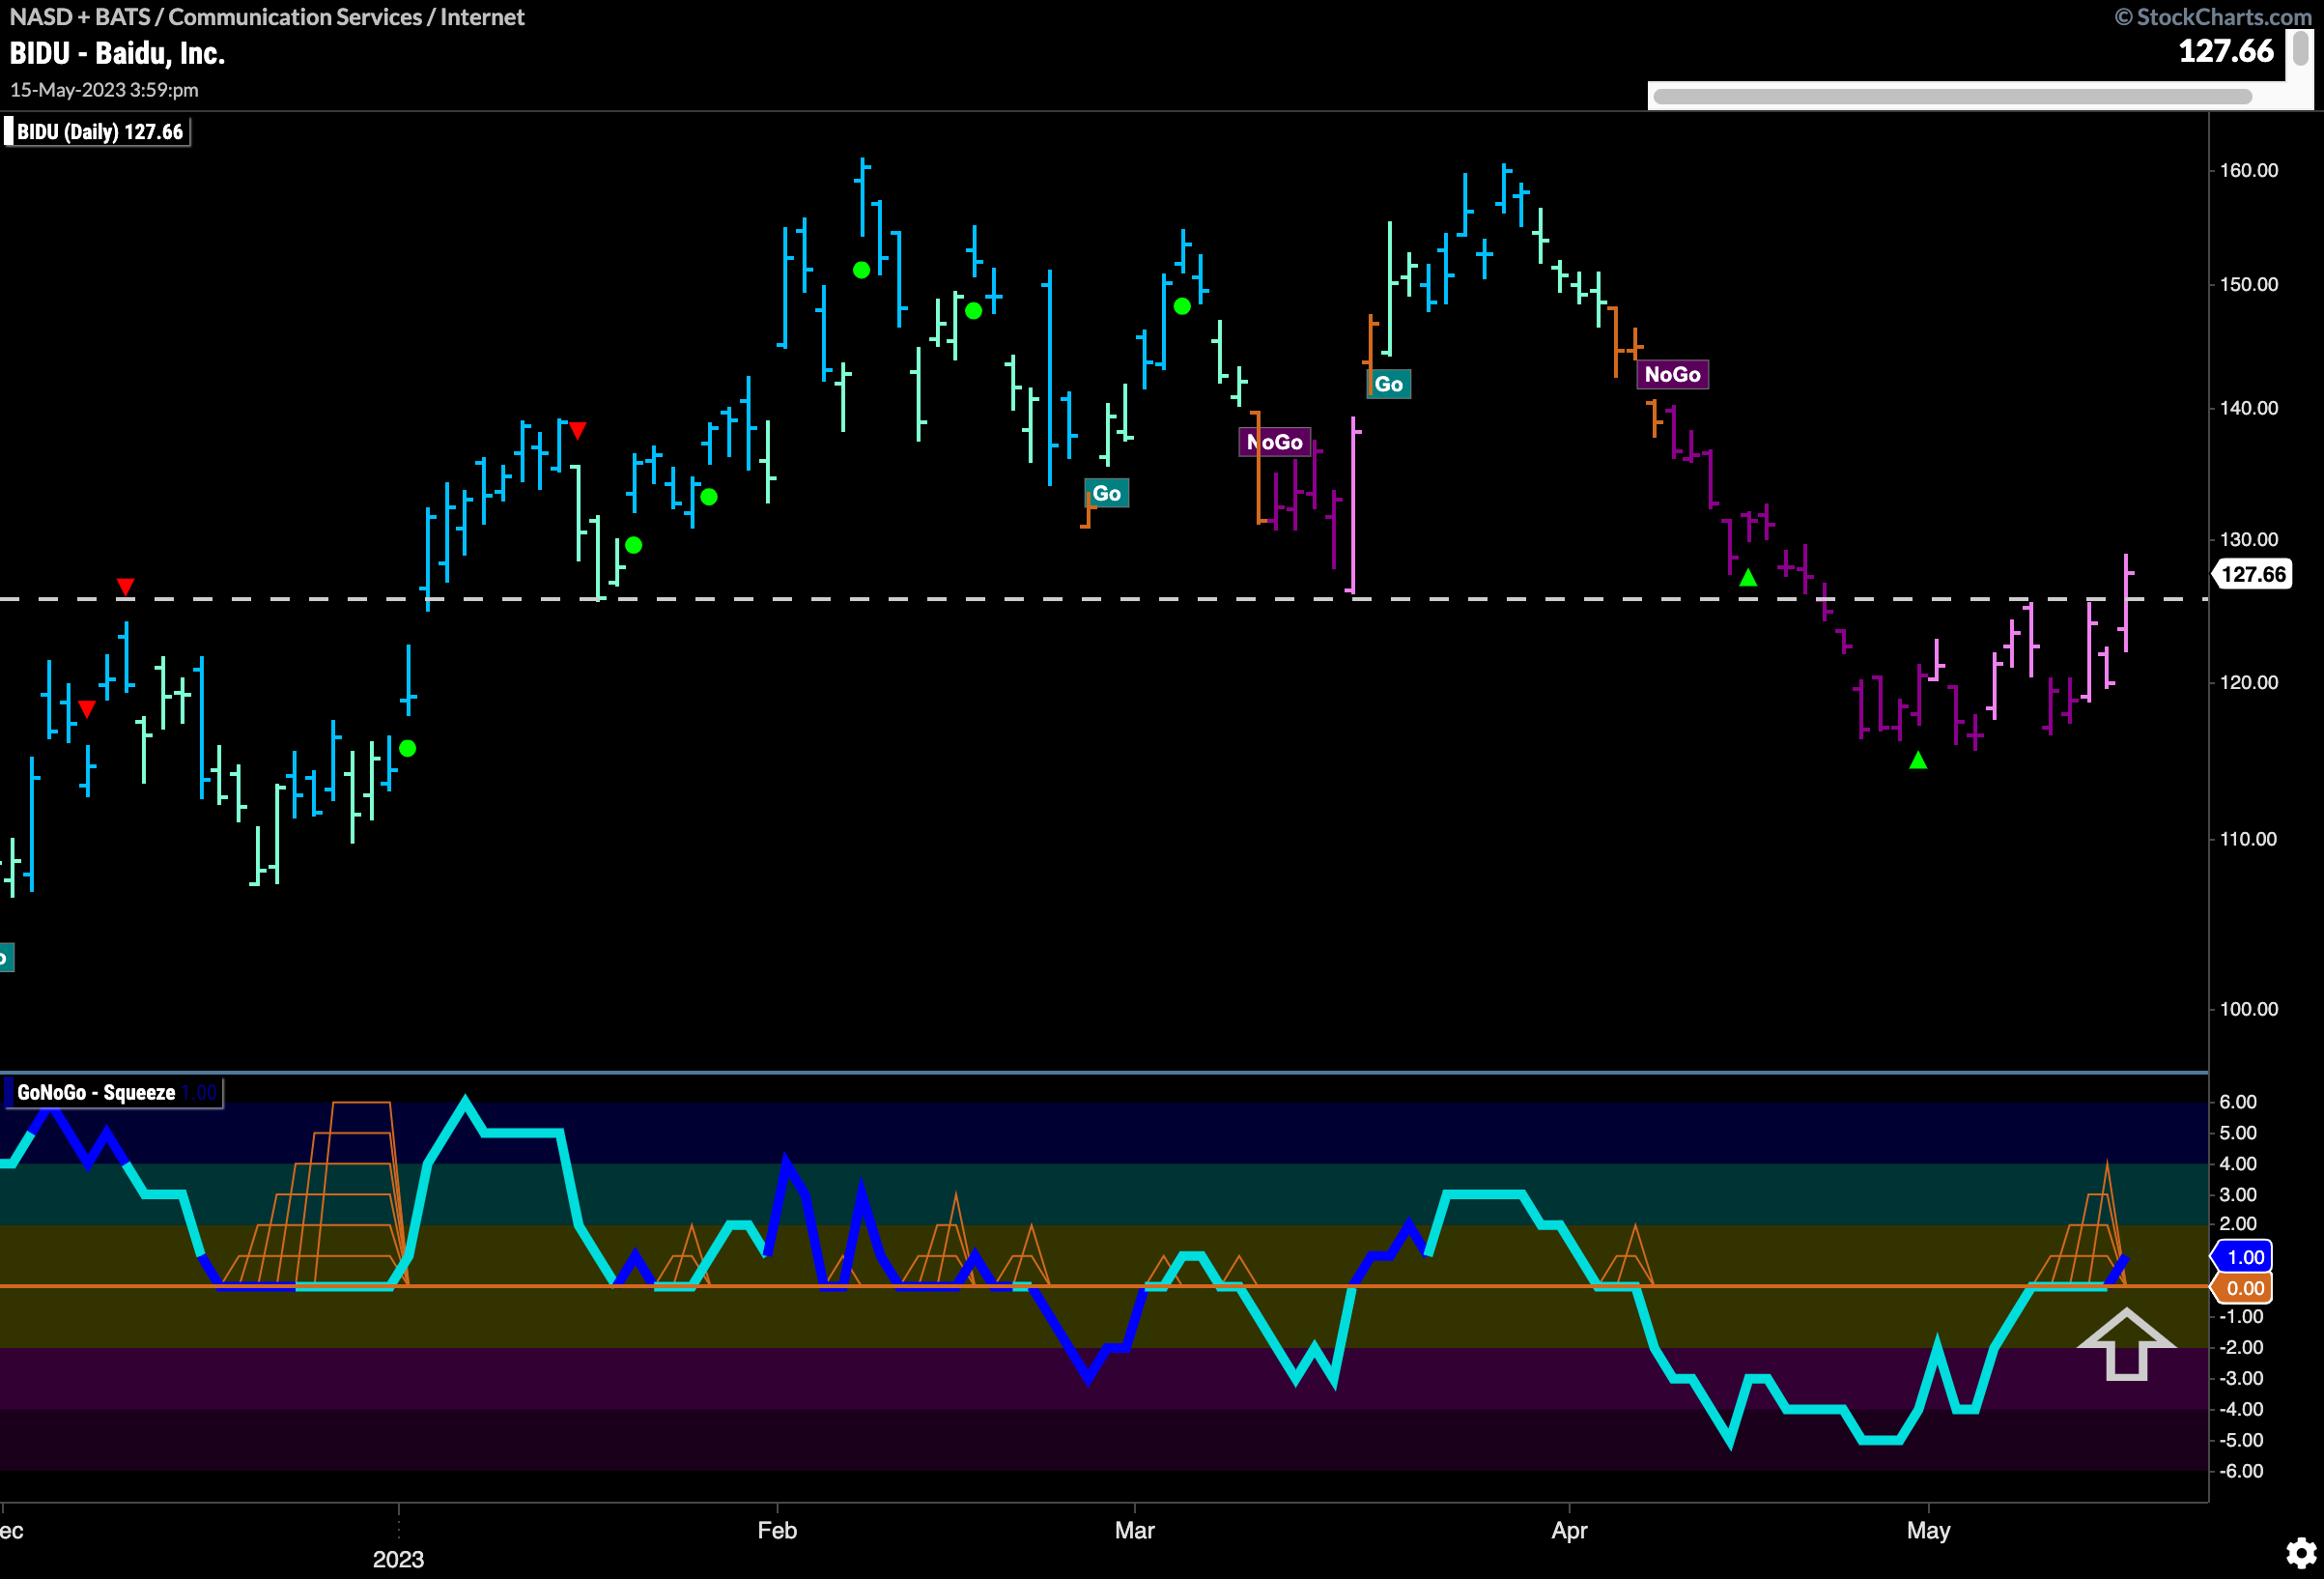Click the red down-triangle marker near 118 in December

(x=87, y=709)
